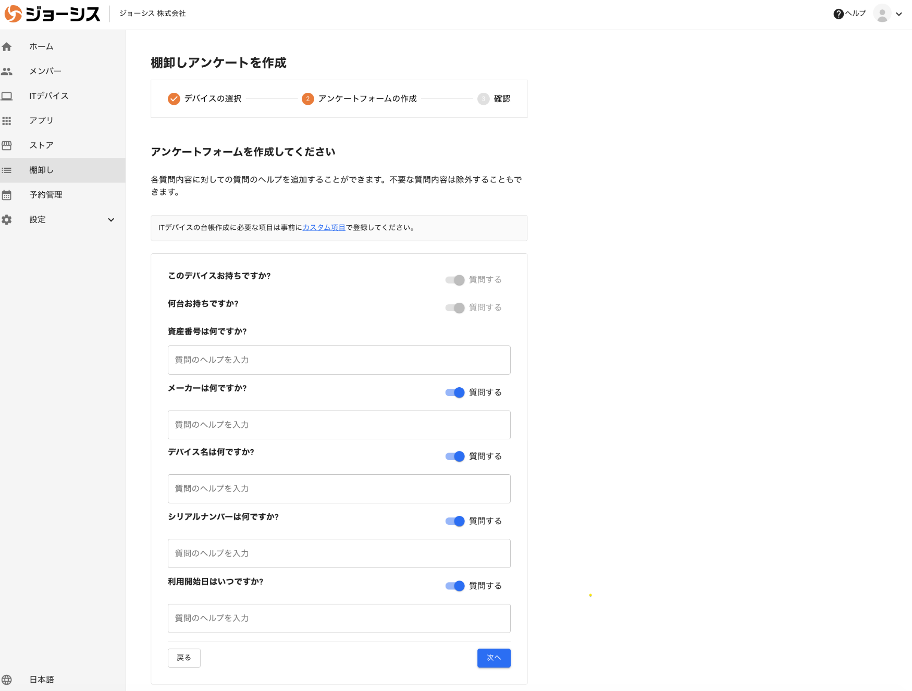Click the 次へ next button
Image resolution: width=912 pixels, height=691 pixels.
point(494,658)
